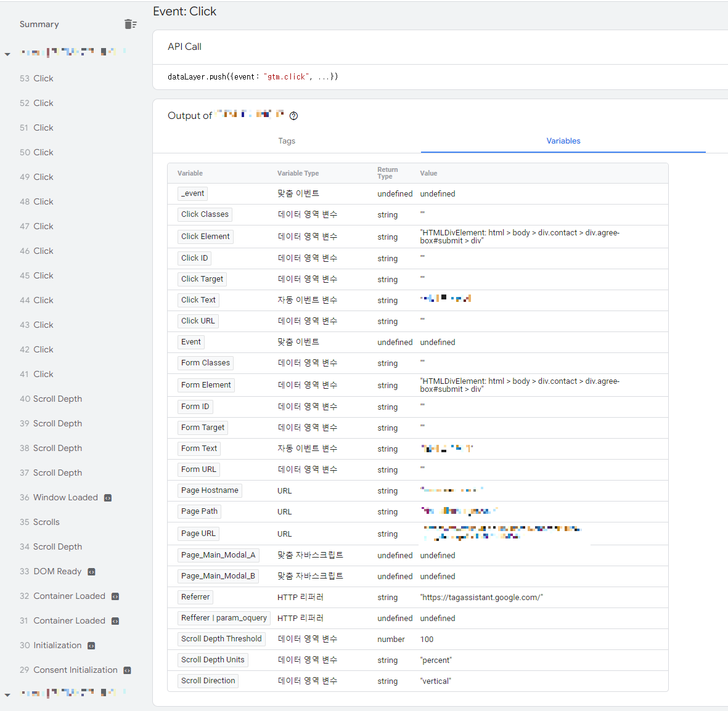Open the Page Hostname variable chip
Screen dimensions: 728x711
210,490
